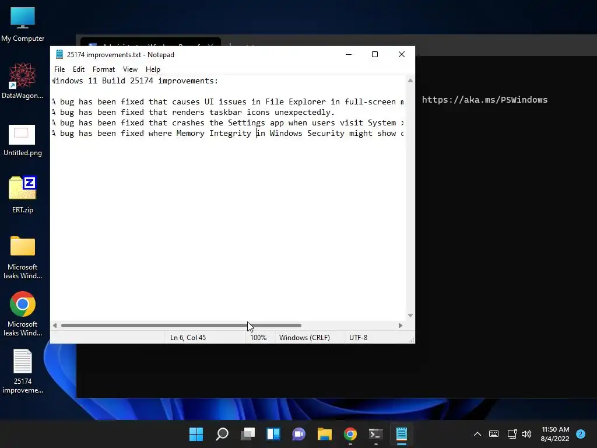Open the Format menu in Notepad
The height and width of the screenshot is (448, 597).
pos(104,69)
